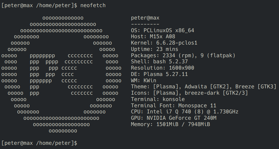Click the Host: M15x A08 line
This screenshot has width=279, height=149.
click(153, 37)
